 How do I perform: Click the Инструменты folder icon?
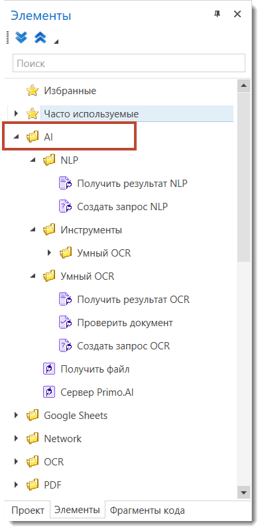click(49, 229)
